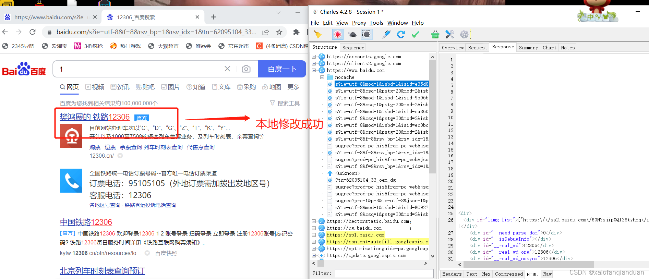The height and width of the screenshot is (279, 649).
Task: Open the Chart tab
Action: tap(549, 48)
